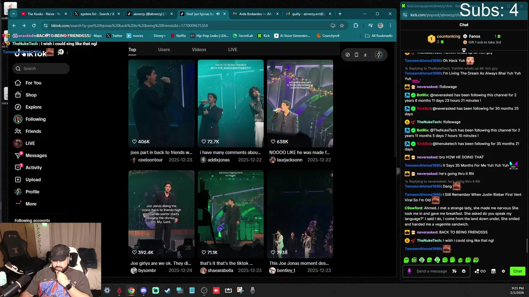Open Profile in TikTok sidebar

point(27,192)
